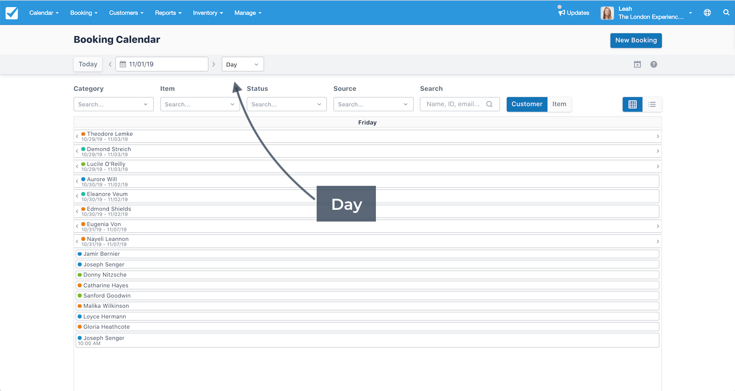735x391 pixels.
Task: Go to previous day arrow
Action: [x=110, y=64]
